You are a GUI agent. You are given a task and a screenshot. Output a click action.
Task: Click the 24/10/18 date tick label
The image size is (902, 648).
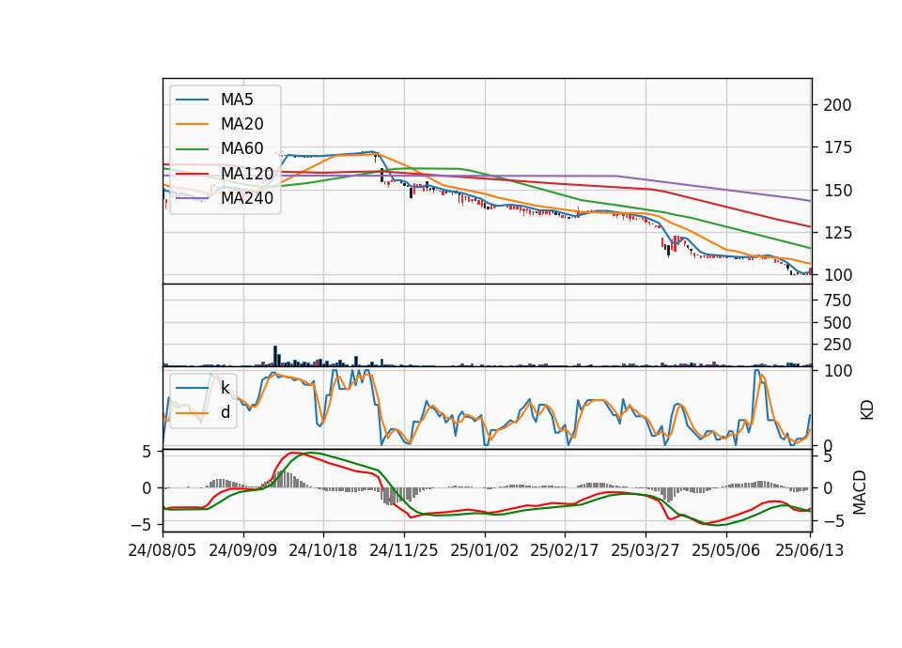(x=322, y=550)
